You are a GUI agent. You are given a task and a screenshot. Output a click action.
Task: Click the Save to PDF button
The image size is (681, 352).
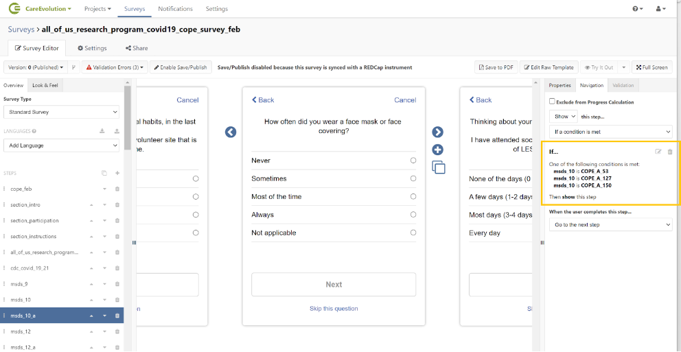point(496,67)
